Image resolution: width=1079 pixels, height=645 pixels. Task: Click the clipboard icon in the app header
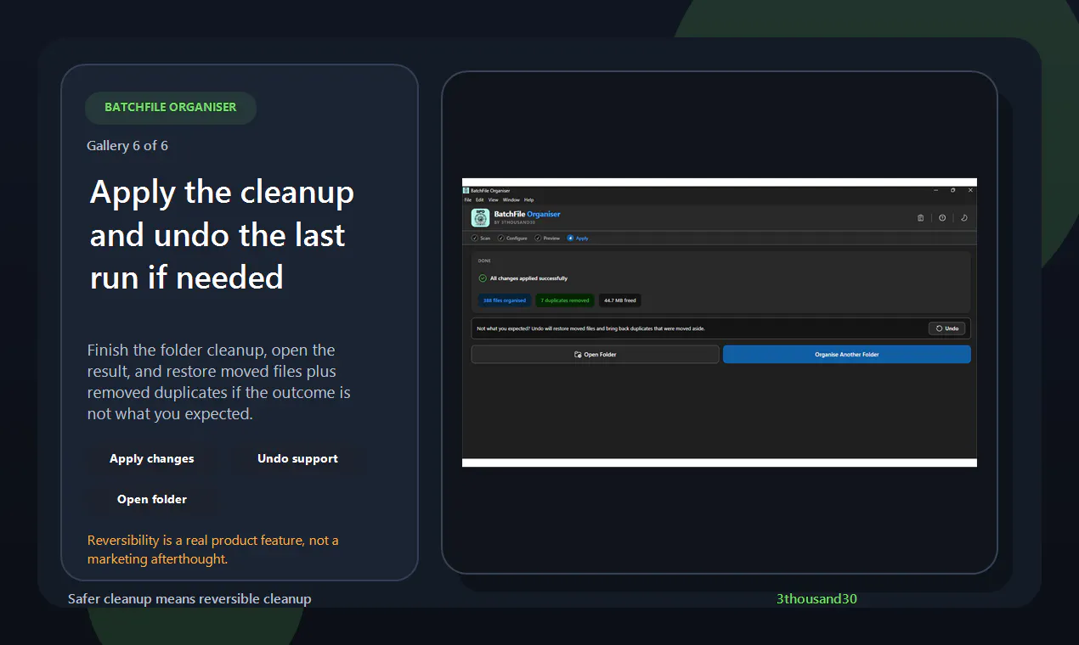921,218
